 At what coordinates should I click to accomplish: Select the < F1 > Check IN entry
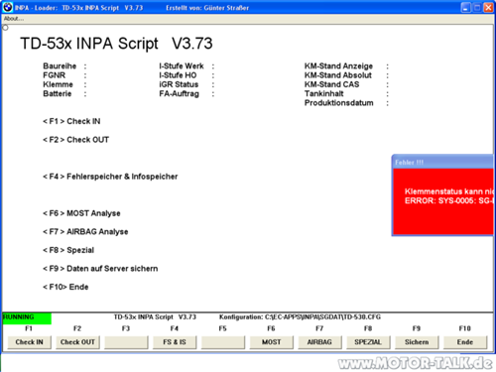71,121
